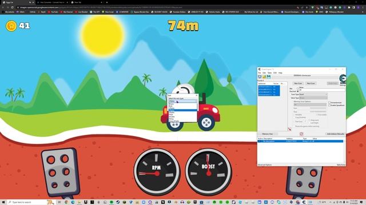Select Float in the type list
Image resolution: width=366 pixels, height=205 pixels.
pos(182,114)
